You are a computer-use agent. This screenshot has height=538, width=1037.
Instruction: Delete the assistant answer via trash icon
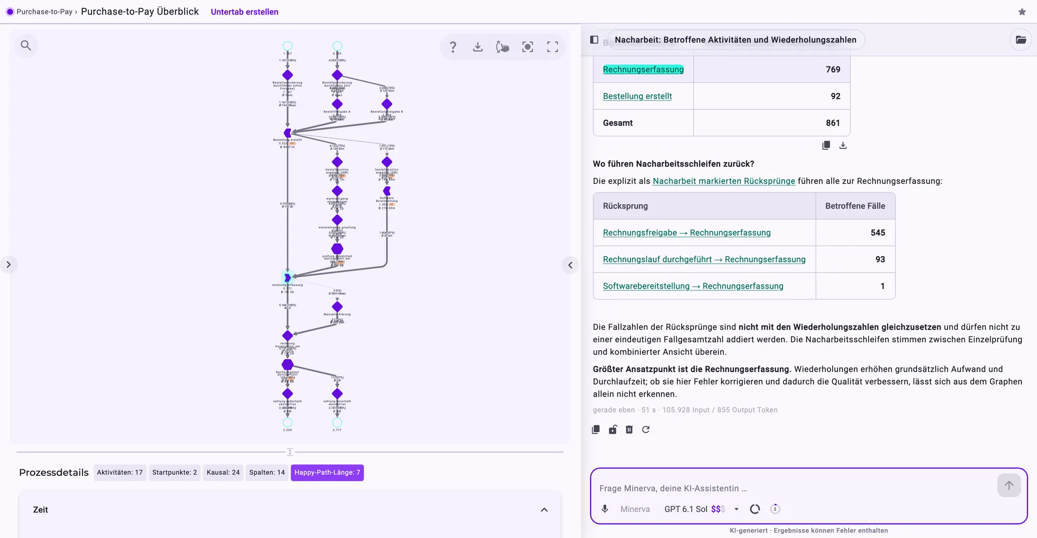[629, 430]
